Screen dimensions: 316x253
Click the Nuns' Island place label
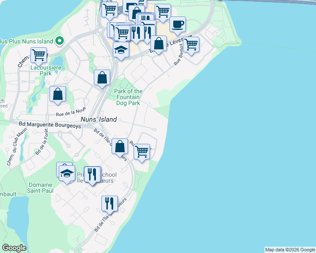click(x=99, y=119)
